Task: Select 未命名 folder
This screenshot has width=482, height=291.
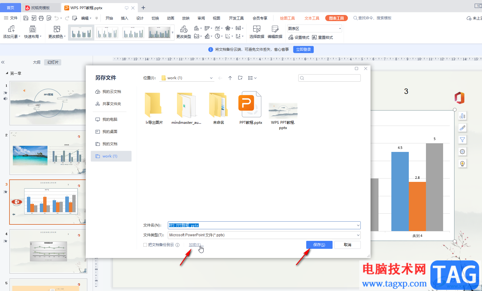Action: 218,108
